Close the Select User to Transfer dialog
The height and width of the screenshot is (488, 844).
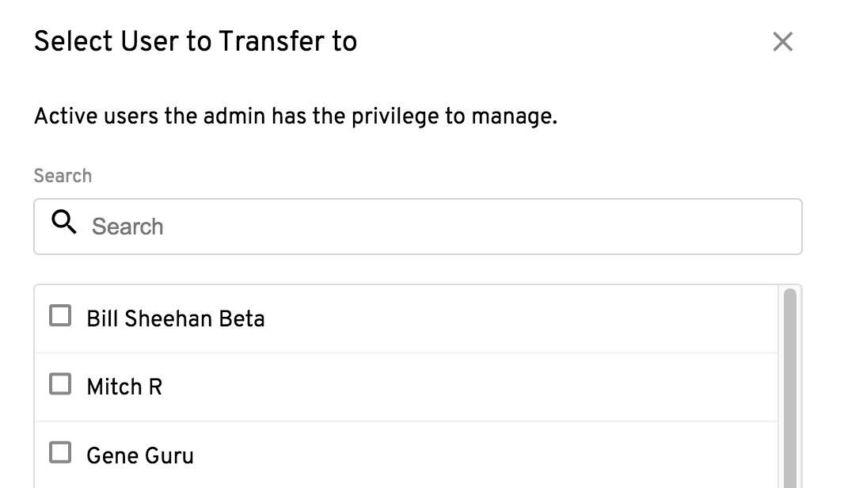[782, 41]
